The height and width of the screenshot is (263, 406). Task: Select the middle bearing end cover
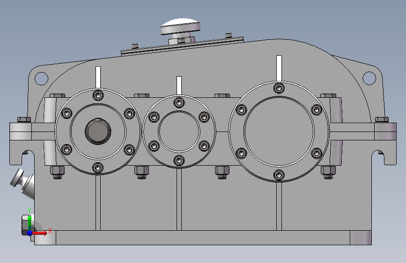(x=179, y=131)
